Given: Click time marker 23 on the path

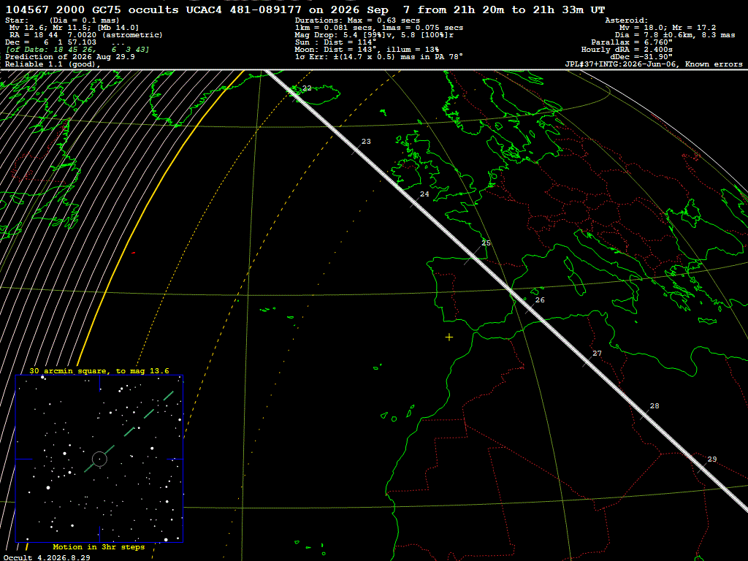Looking at the screenshot, I should [366, 142].
